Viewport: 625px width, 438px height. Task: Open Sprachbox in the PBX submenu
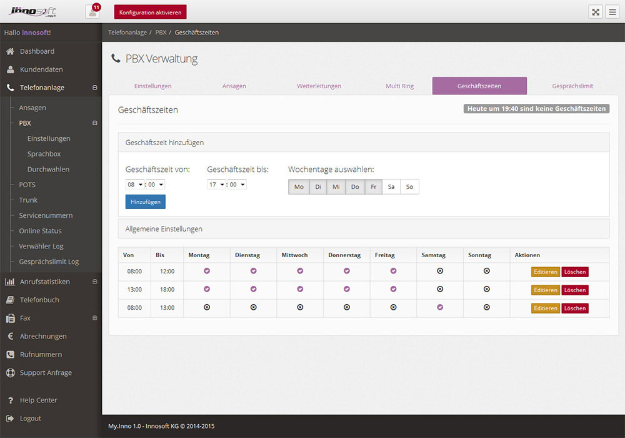[x=44, y=153]
